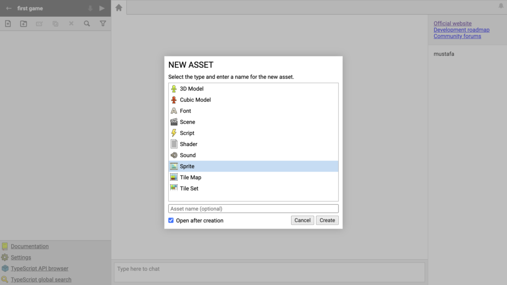
Task: Click the filter funnel icon
Action: (103, 24)
